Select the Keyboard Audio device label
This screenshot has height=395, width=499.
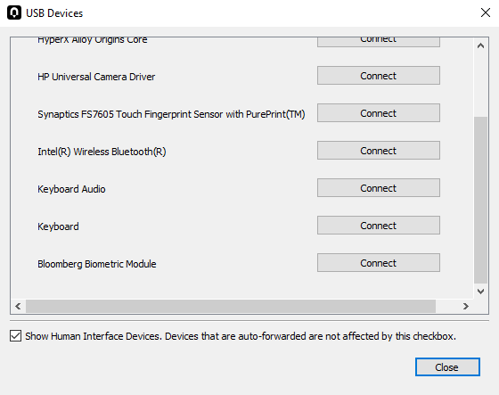tap(71, 189)
